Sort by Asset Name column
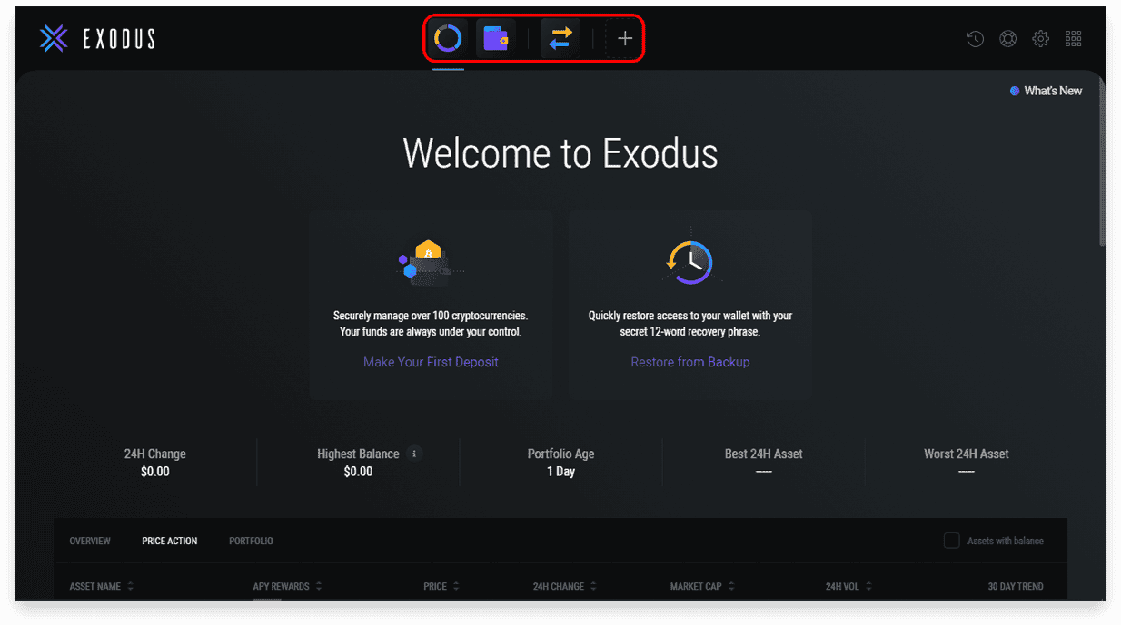 [101, 586]
